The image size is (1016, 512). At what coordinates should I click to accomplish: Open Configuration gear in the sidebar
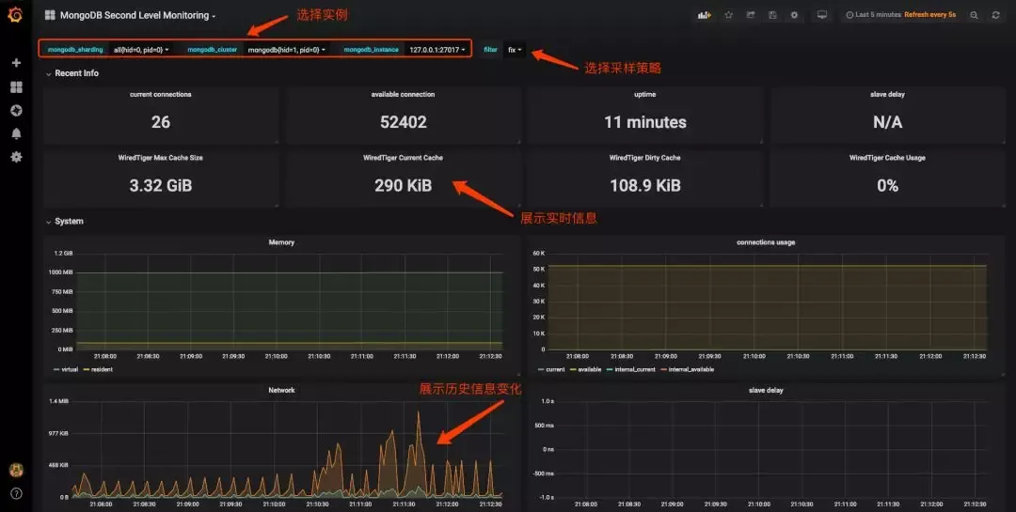(16, 157)
